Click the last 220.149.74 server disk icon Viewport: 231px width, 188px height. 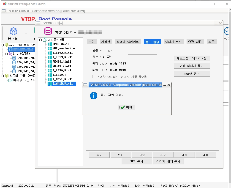(x=14, y=71)
